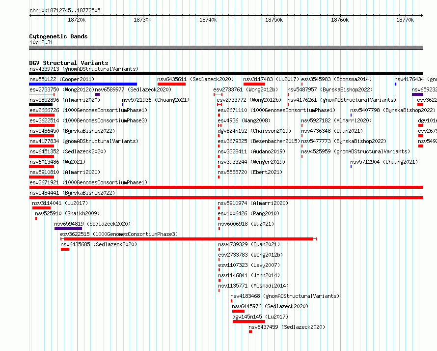The width and height of the screenshot is (437, 351).
Task: Click nsv1135771 Alsmadi2014 label
Action: pos(253,286)
